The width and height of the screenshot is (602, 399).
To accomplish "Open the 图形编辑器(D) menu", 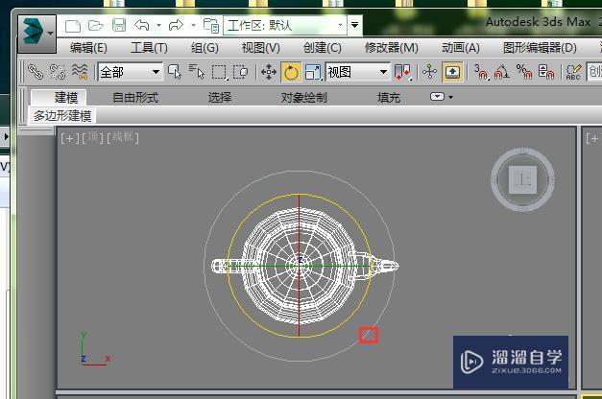I will tap(540, 48).
